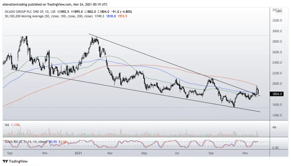Click the Mar label on time axis

click(110, 153)
